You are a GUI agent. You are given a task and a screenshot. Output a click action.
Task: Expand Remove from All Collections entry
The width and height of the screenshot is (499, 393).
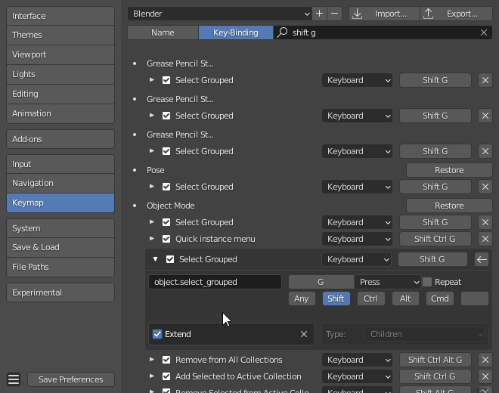[152, 360]
